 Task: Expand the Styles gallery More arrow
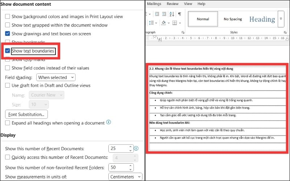pyautogui.click(x=281, y=19)
